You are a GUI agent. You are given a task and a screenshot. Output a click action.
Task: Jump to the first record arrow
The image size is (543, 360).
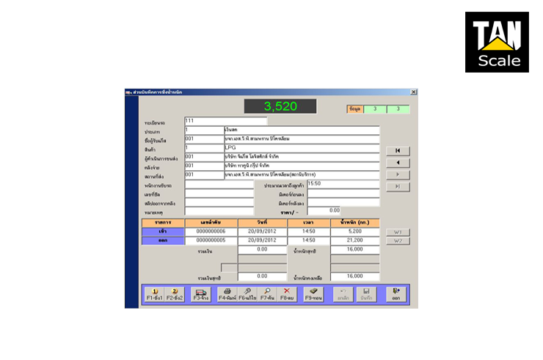tap(397, 151)
